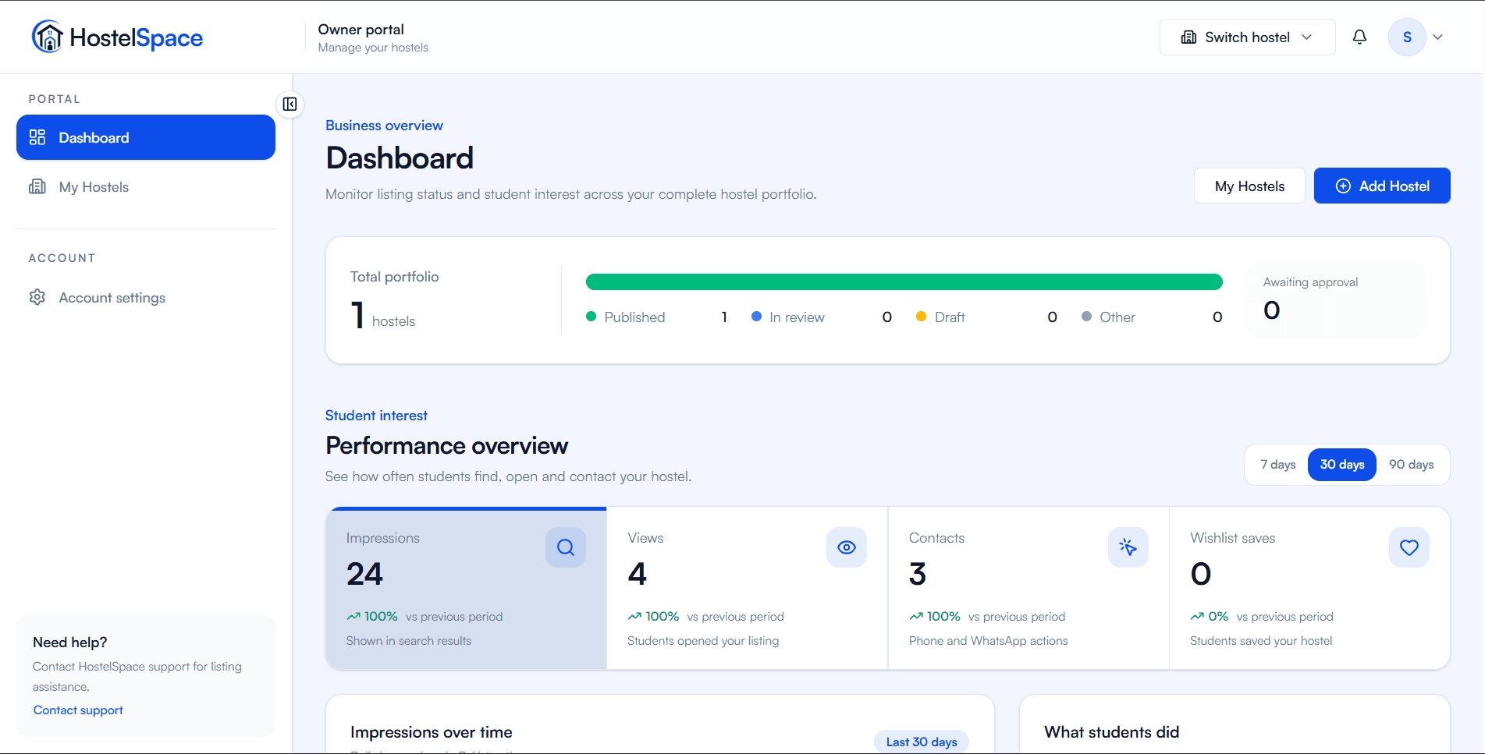The image size is (1485, 754).
Task: Click the Impressions over time heading
Action: pos(431,731)
